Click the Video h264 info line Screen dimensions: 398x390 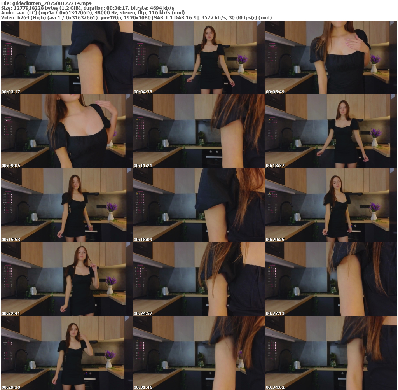pos(136,17)
